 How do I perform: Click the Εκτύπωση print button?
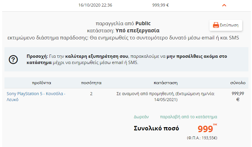click(226, 25)
